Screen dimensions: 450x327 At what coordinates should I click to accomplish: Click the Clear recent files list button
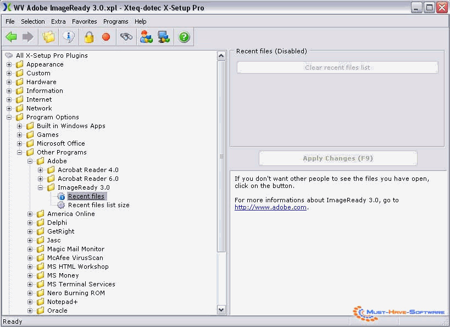pyautogui.click(x=337, y=68)
